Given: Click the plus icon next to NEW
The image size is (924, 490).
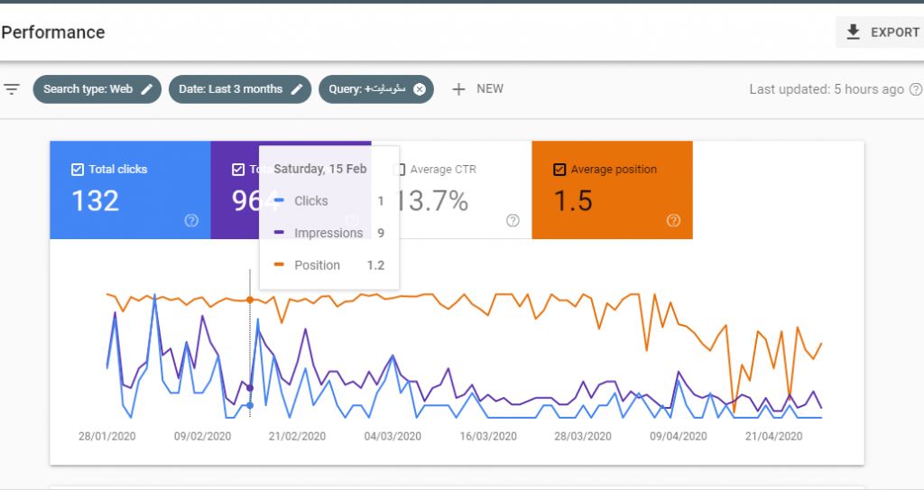Looking at the screenshot, I should (458, 89).
